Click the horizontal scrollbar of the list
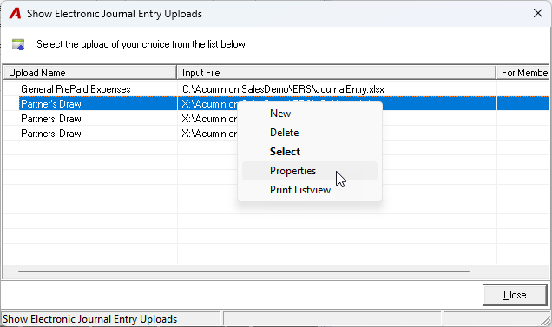The height and width of the screenshot is (327, 552). point(244,271)
